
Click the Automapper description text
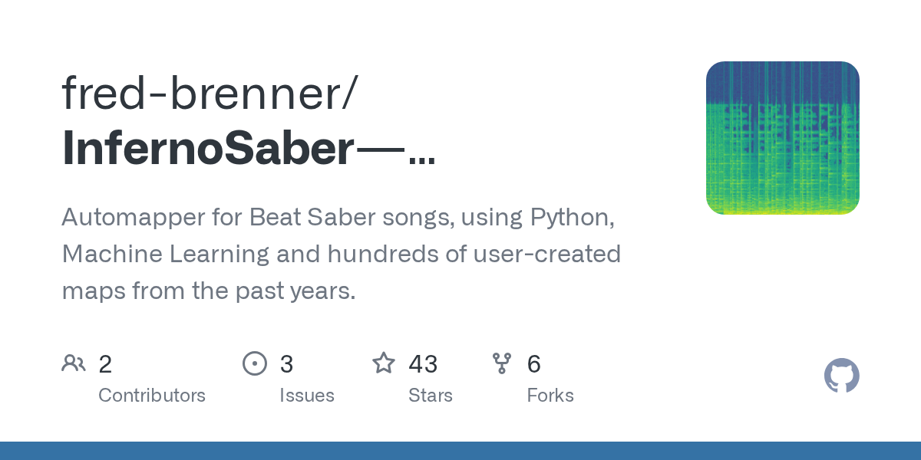tap(338, 218)
